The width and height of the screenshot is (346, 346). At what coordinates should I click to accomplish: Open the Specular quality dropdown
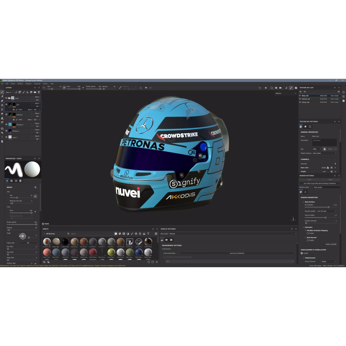(x=327, y=211)
